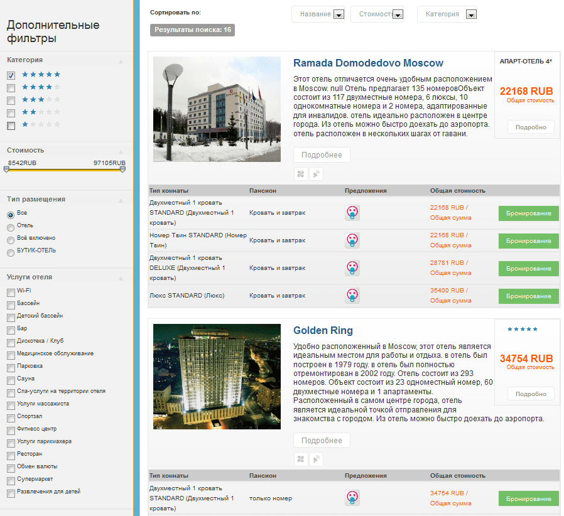Screen dimensions: 564x516
Task: Click the maximum price slider handle
Action: [122, 169]
